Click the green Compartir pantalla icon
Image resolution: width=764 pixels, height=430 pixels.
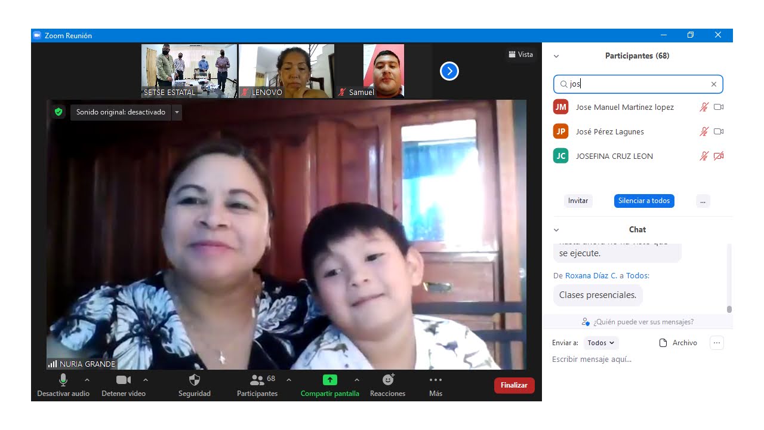pos(330,380)
